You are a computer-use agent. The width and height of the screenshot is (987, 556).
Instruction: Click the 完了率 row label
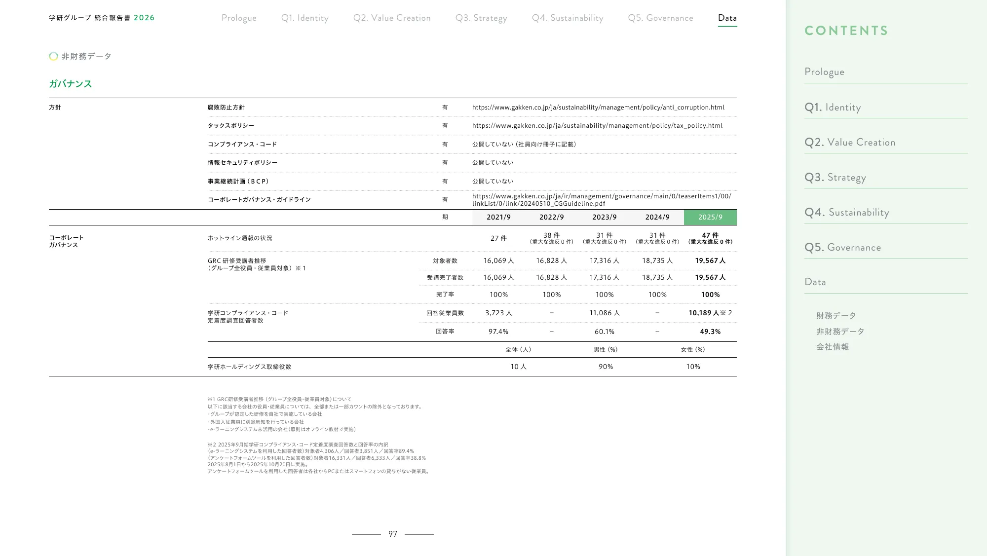tap(445, 295)
